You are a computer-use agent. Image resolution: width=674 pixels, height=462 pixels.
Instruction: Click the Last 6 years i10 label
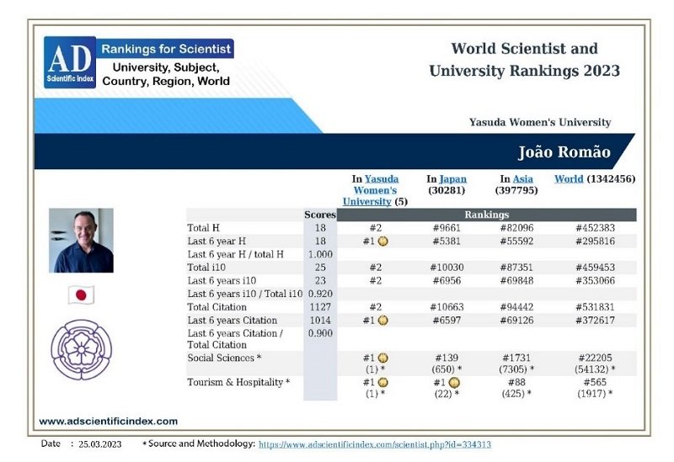[x=222, y=281]
